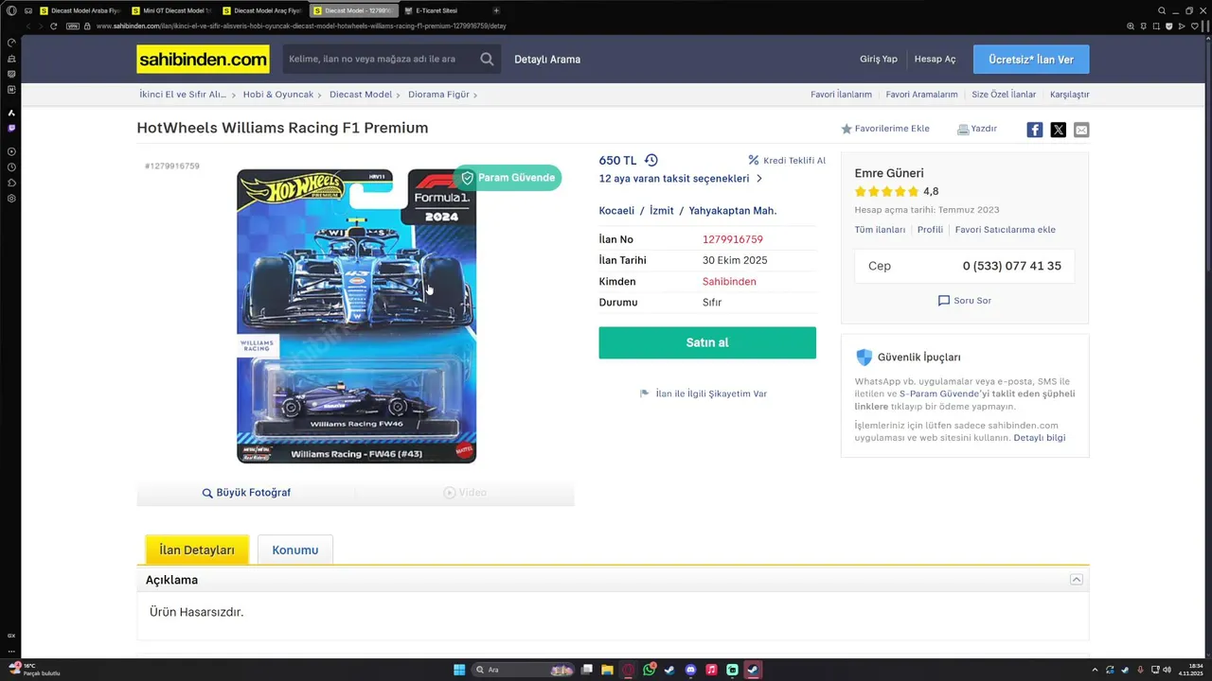Expand 12 aya varan taksit seçenekleri
Screen dimensions: 1212x681
pos(681,179)
